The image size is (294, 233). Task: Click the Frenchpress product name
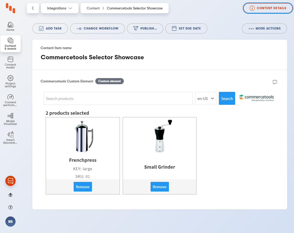[x=83, y=160]
